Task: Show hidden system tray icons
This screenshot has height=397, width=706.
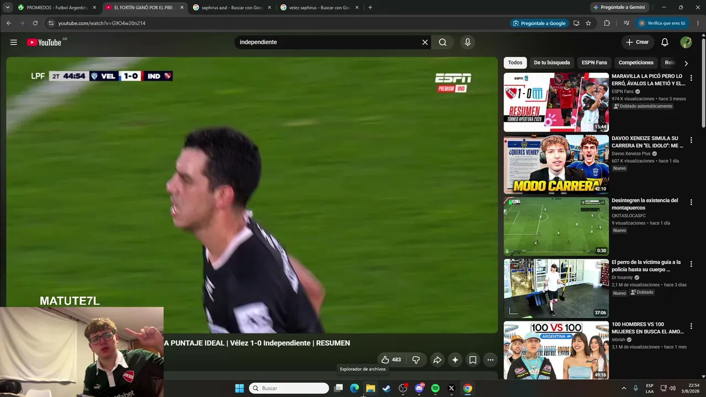Action: tap(624, 388)
